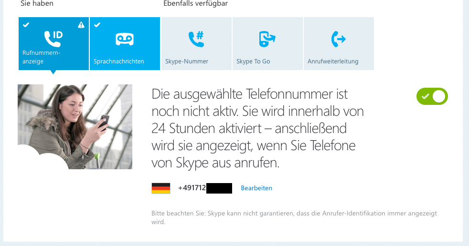Viewport: 469px width, 246px height.
Task: Click the Anrufweiterleitung forwarding arrow icon
Action: point(338,39)
